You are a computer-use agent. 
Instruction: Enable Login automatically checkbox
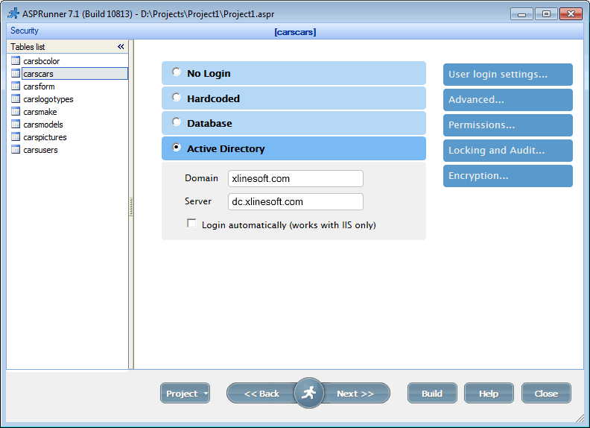click(x=191, y=224)
